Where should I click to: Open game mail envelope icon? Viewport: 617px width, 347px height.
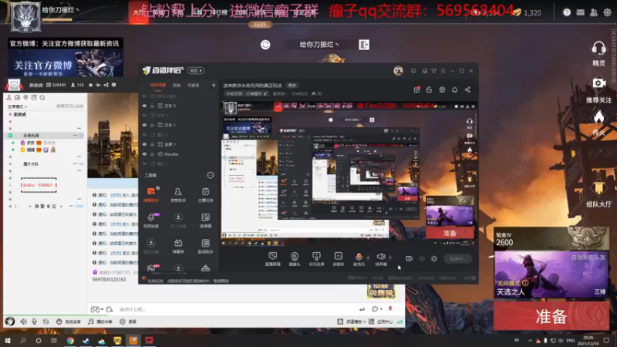[581, 12]
